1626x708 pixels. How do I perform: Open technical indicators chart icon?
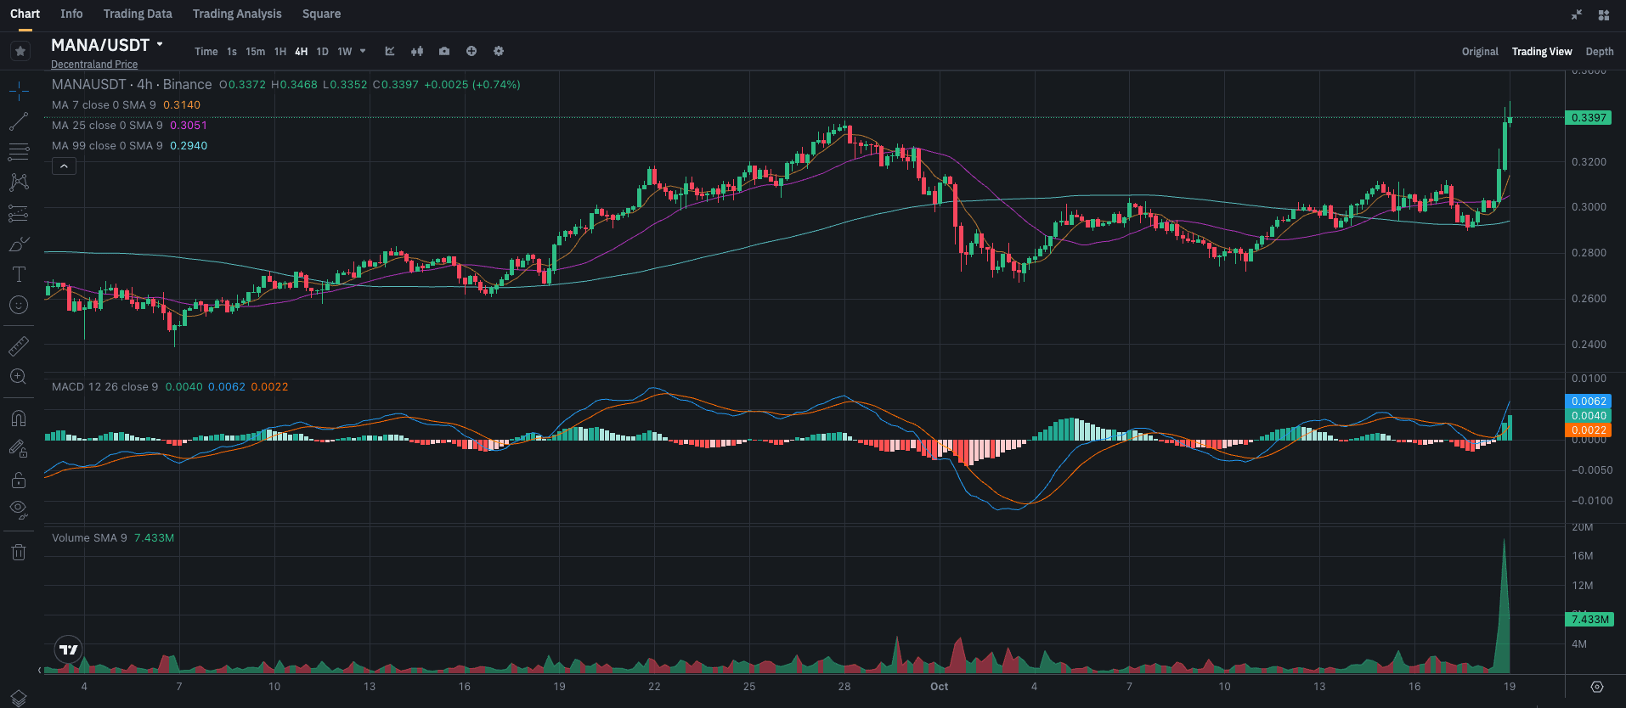pos(390,52)
